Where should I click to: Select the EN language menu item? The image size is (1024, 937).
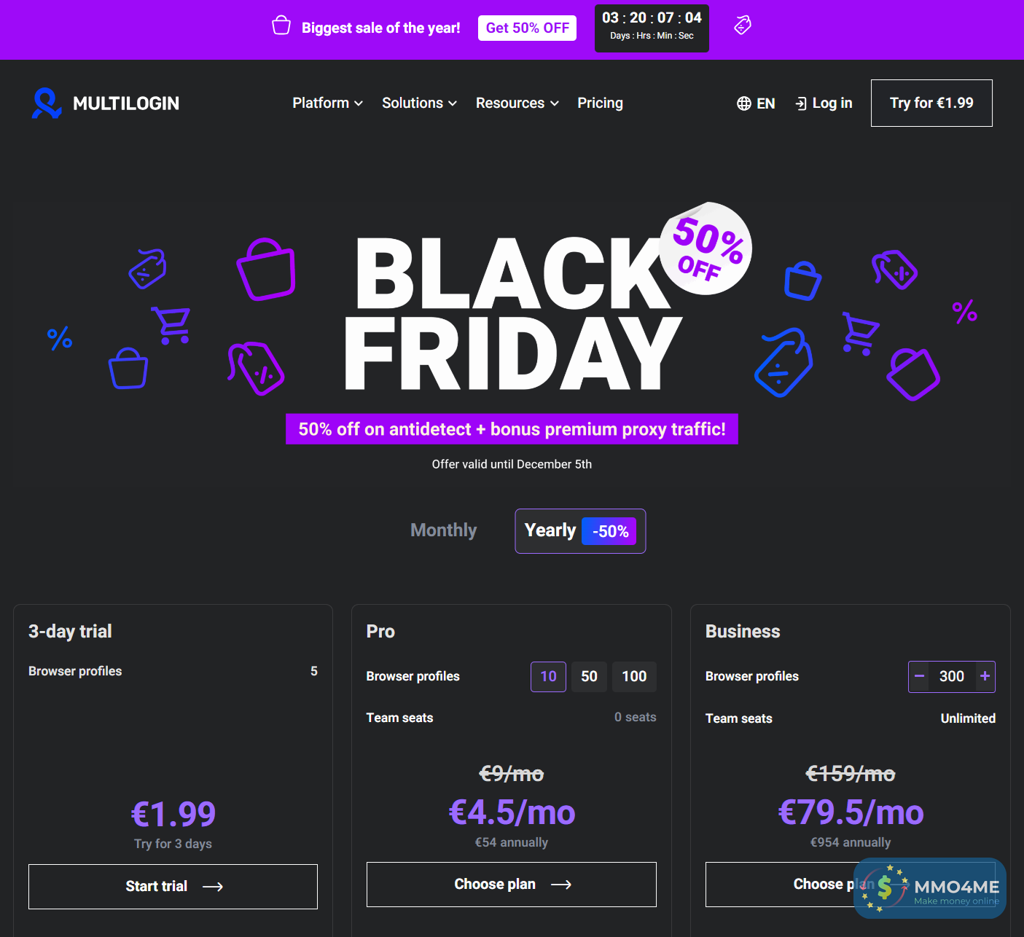point(765,103)
